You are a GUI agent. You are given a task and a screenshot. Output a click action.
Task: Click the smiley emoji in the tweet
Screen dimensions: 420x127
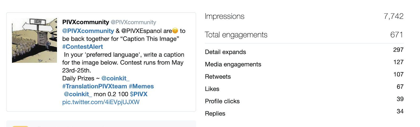pos(175,31)
